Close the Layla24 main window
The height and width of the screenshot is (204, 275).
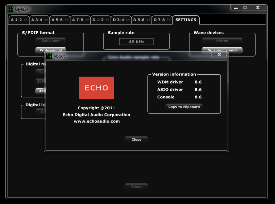[258, 8]
